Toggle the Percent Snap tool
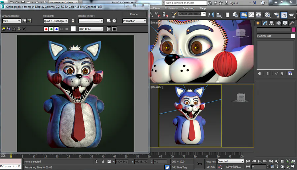Viewport: 297px width, 170px height. (158, 15)
